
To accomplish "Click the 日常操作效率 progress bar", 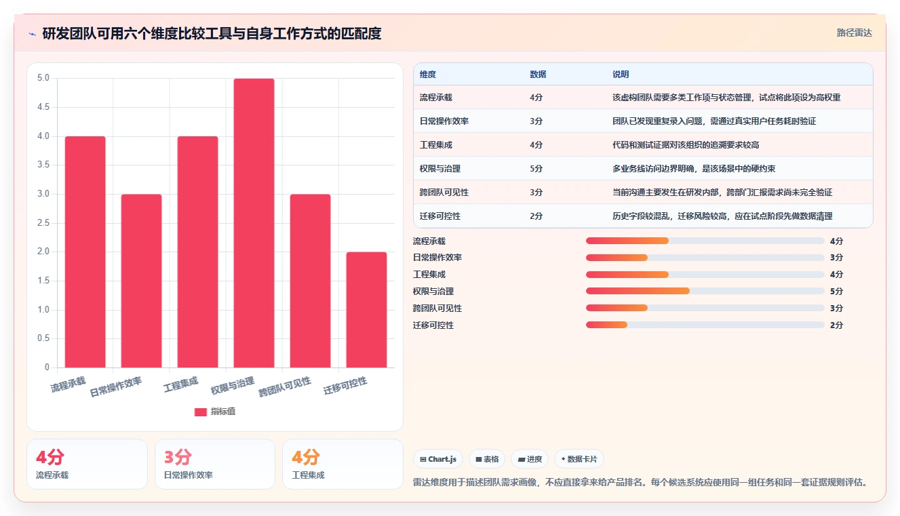I will 705,258.
